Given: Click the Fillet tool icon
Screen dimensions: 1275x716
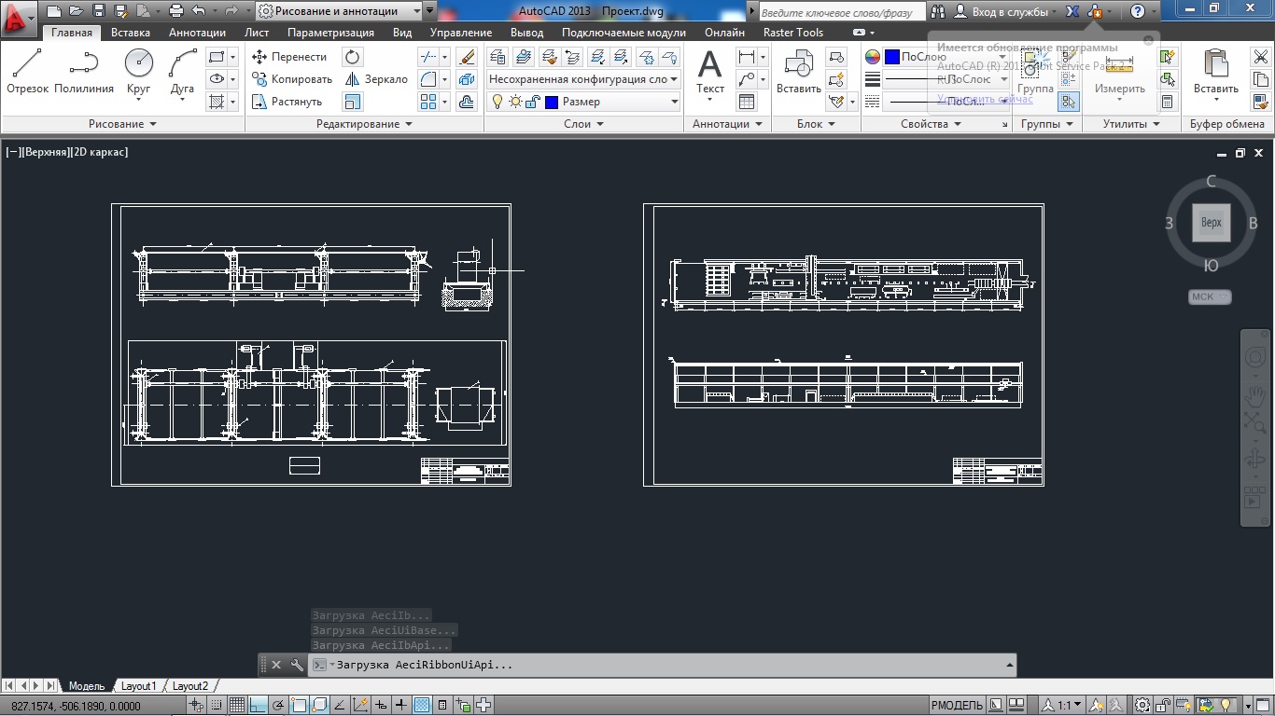Looking at the screenshot, I should click(x=428, y=79).
